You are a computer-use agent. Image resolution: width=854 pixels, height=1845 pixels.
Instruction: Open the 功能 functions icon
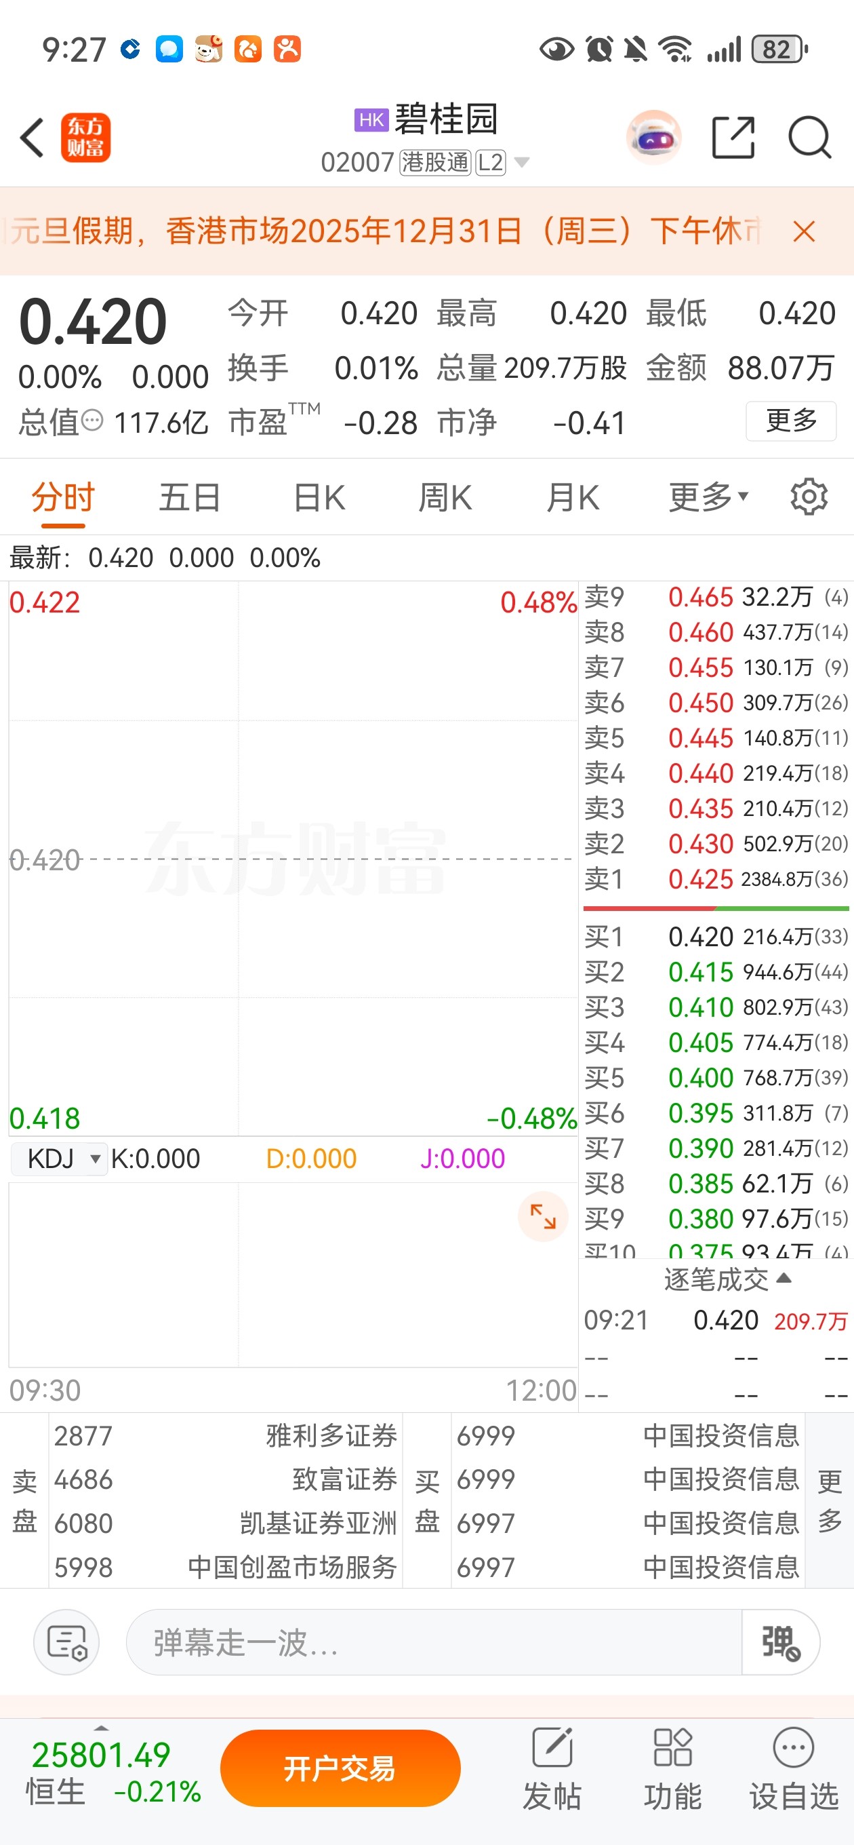tap(672, 1768)
